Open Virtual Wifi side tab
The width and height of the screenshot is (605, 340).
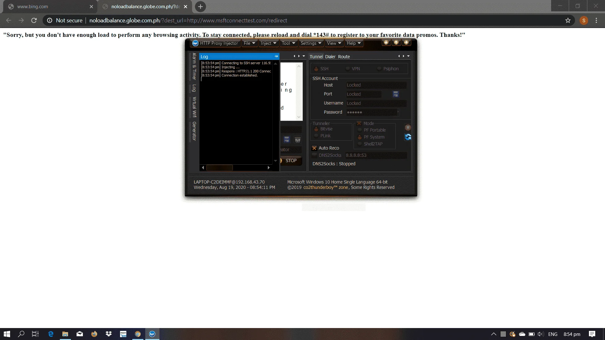pos(194,107)
